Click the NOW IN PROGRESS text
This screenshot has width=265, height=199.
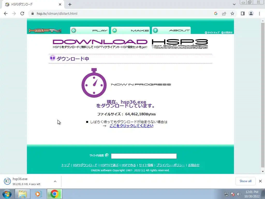[x=141, y=84]
